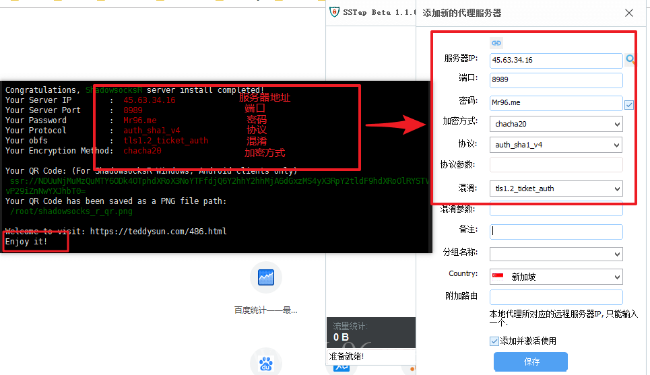650x375 pixels.
Task: Click the 保存 button
Action: coord(531,362)
